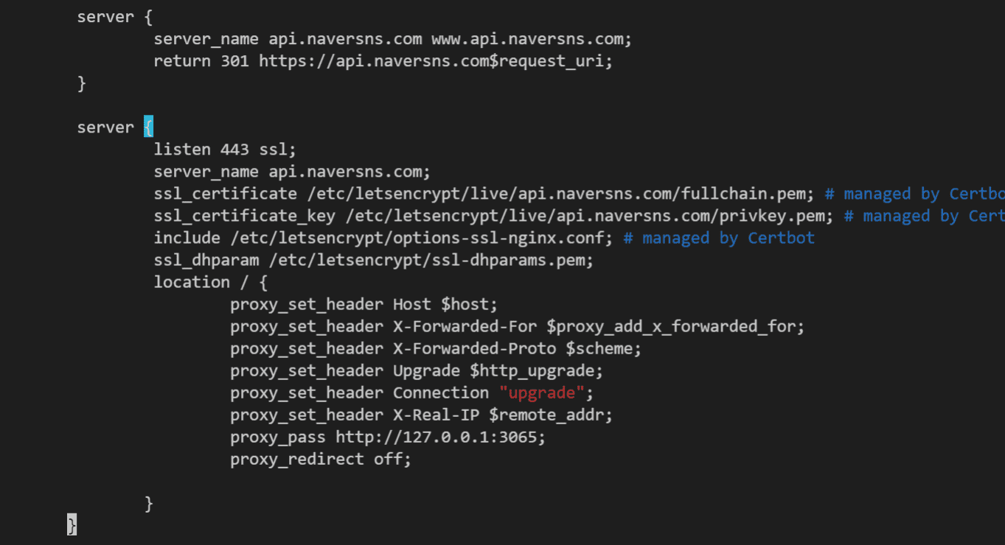Place cursor on port number 443
The height and width of the screenshot is (545, 1005).
(x=234, y=150)
